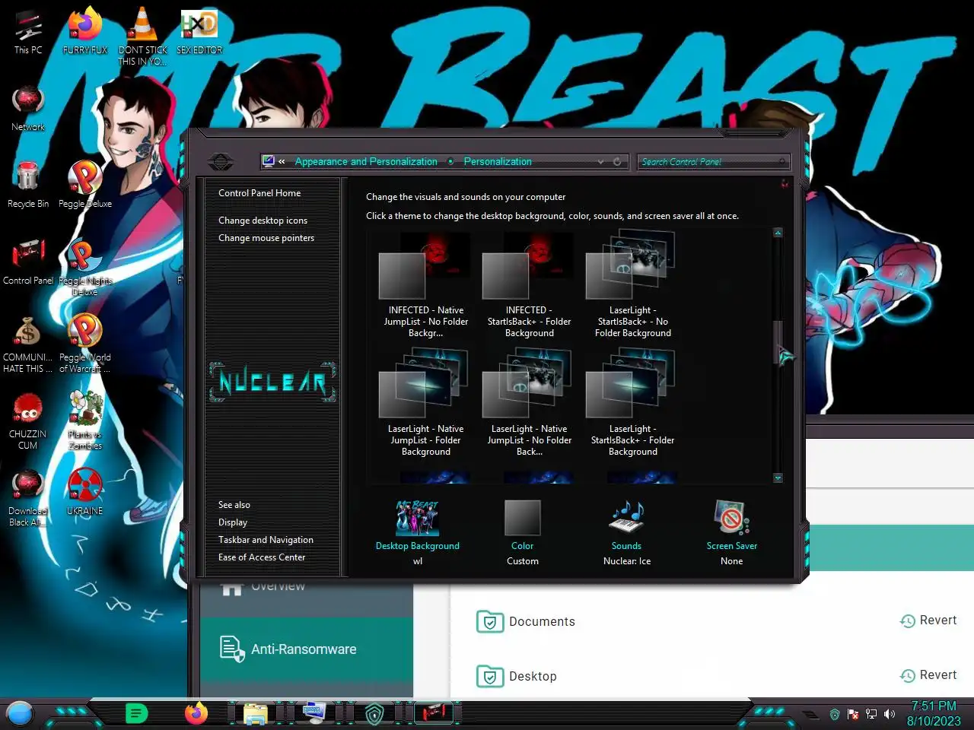
Task: Open the Display link under See also
Action: click(x=233, y=522)
